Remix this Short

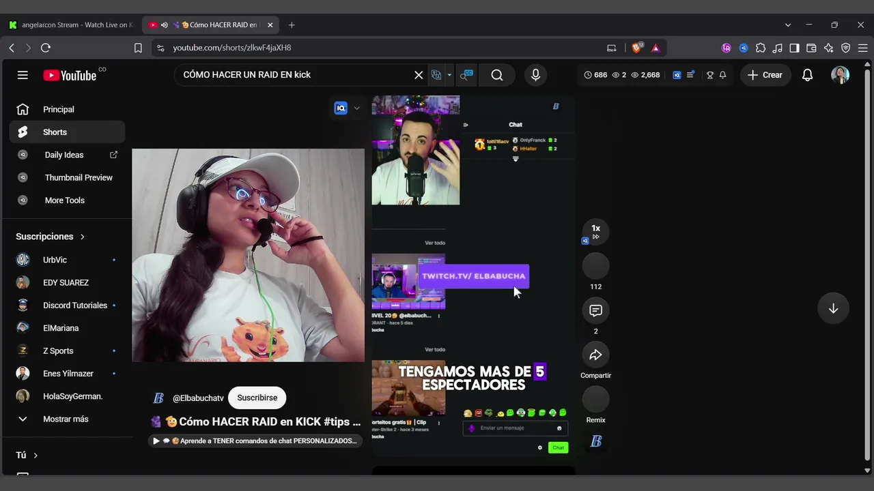point(595,399)
